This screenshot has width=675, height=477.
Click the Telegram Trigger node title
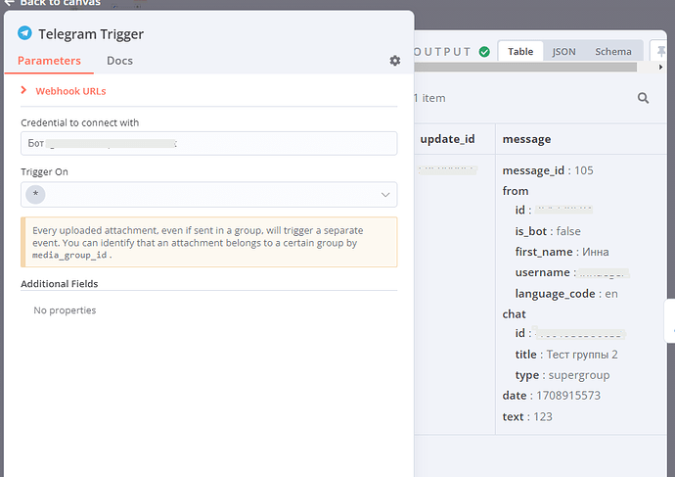[x=91, y=34]
